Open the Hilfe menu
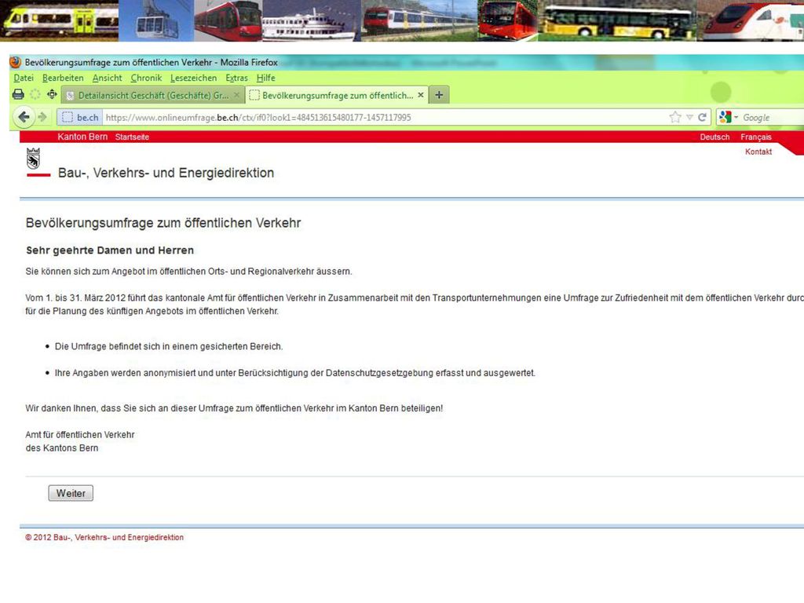 [265, 78]
